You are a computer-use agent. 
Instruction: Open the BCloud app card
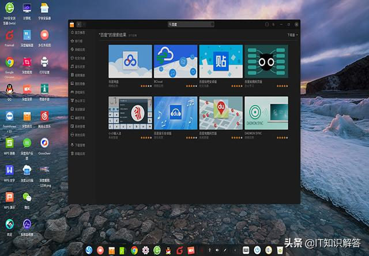click(175, 61)
